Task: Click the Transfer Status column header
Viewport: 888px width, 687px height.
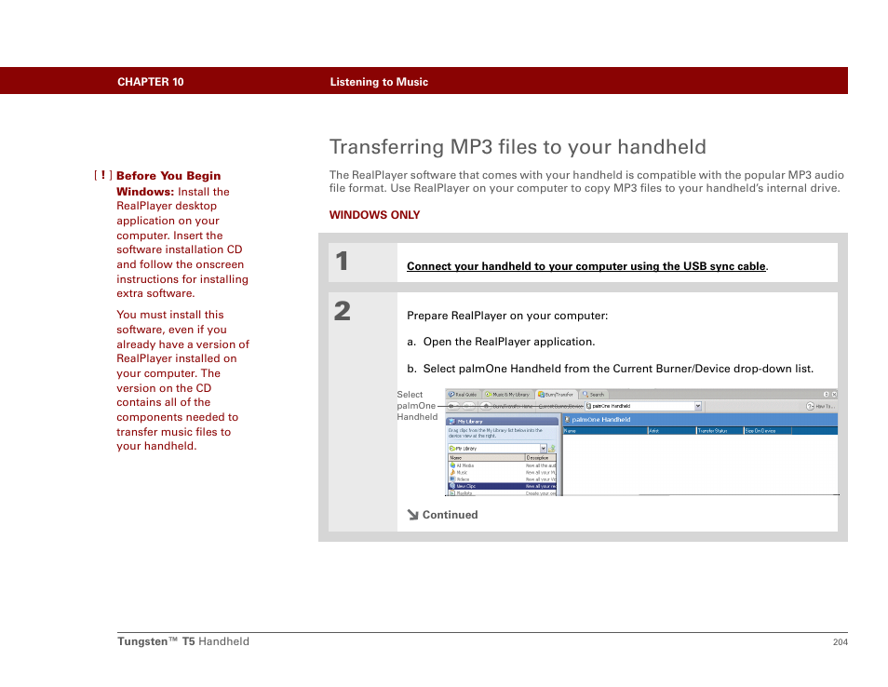Action: [720, 431]
